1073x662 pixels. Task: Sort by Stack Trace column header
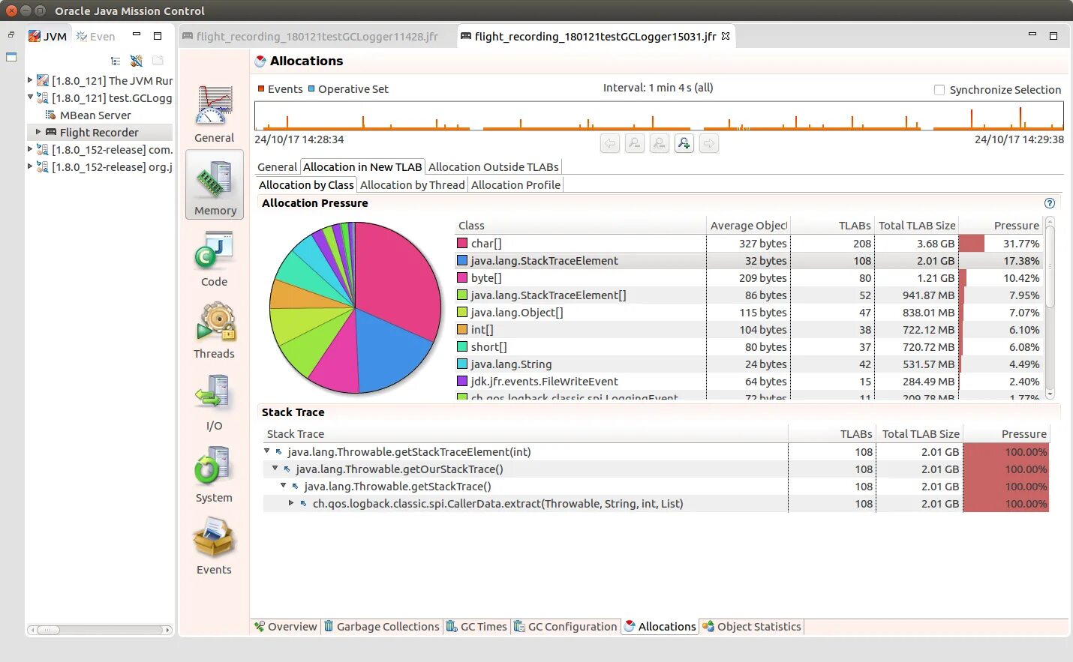click(525, 433)
